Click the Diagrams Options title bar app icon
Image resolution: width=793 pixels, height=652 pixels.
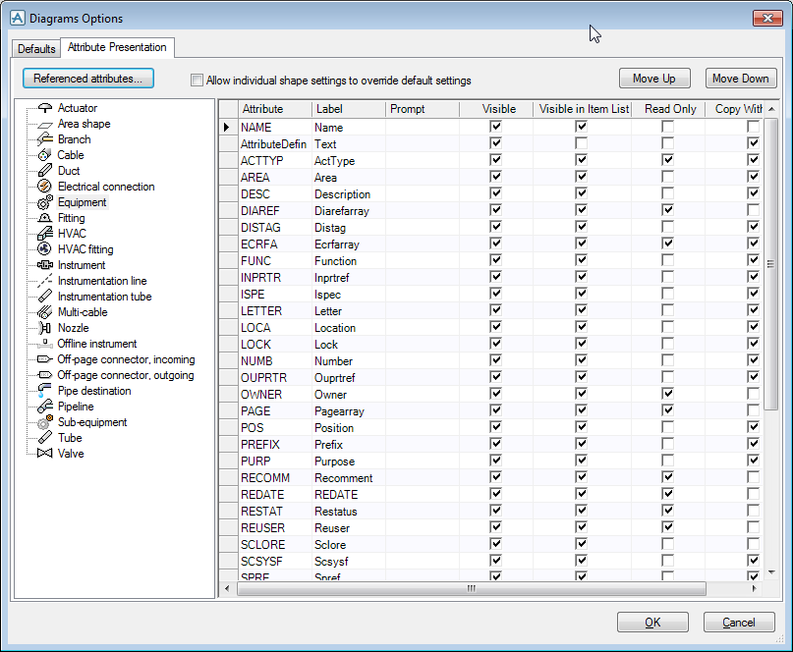[x=17, y=19]
